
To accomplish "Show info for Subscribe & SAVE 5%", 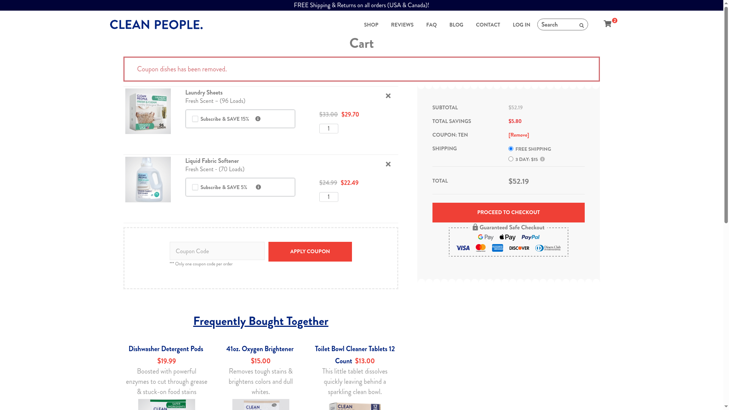I will click(x=258, y=187).
